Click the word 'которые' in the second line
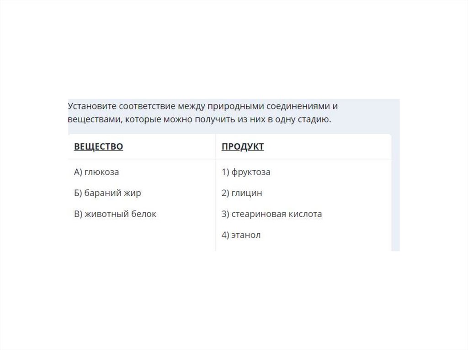The height and width of the screenshot is (350, 468). tap(140, 120)
